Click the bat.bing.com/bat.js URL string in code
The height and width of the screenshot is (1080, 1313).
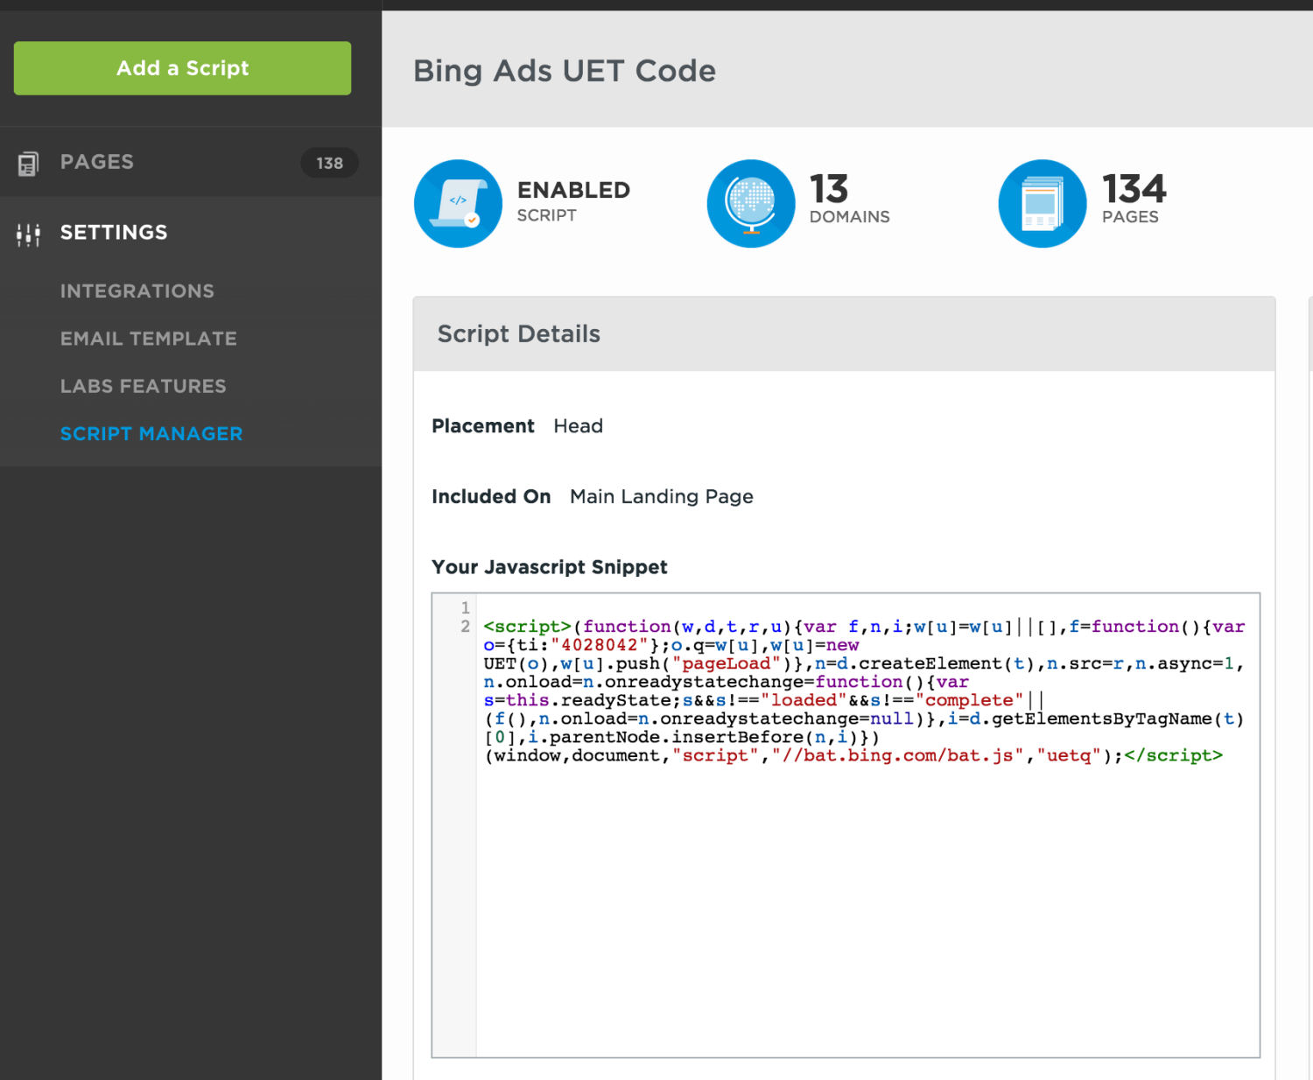(x=897, y=755)
